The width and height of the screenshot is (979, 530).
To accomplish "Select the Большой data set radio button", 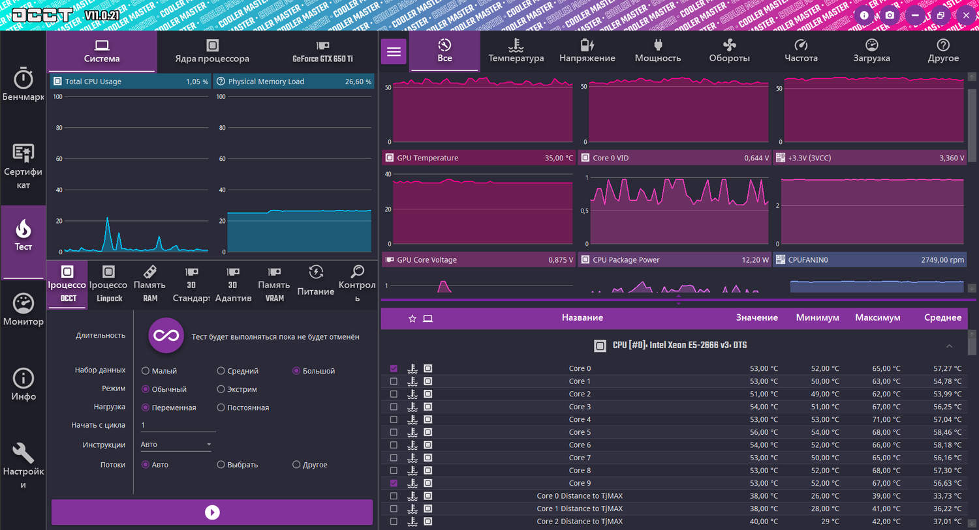I will (x=296, y=371).
